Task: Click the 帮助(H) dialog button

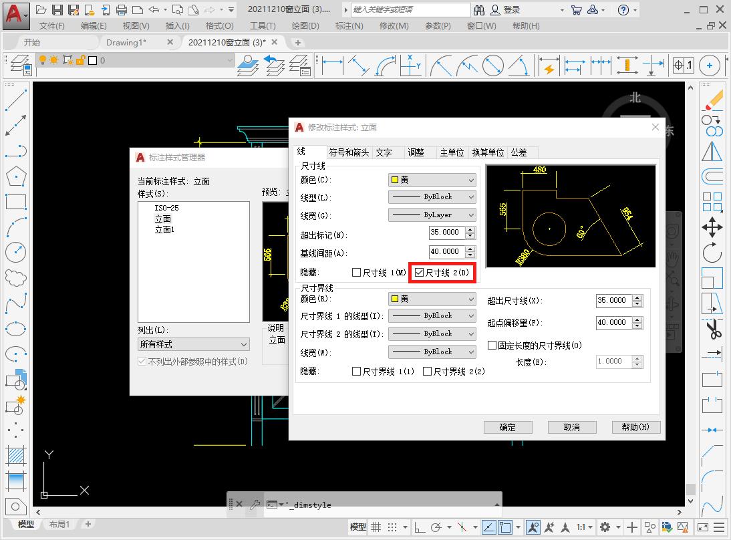Action: pyautogui.click(x=635, y=427)
